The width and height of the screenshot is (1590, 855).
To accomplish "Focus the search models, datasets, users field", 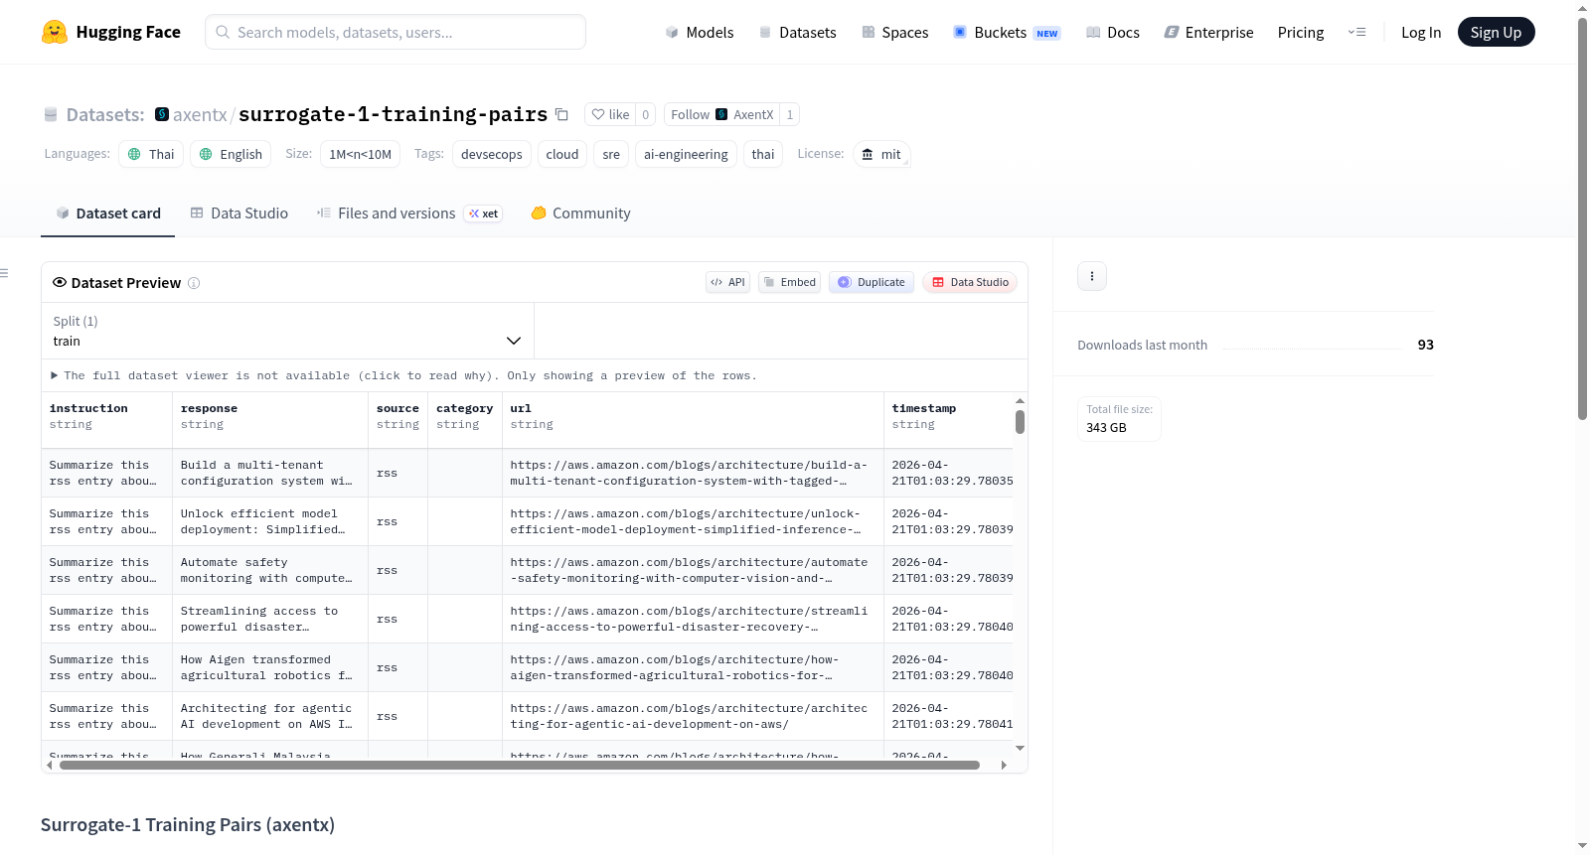I will (396, 32).
